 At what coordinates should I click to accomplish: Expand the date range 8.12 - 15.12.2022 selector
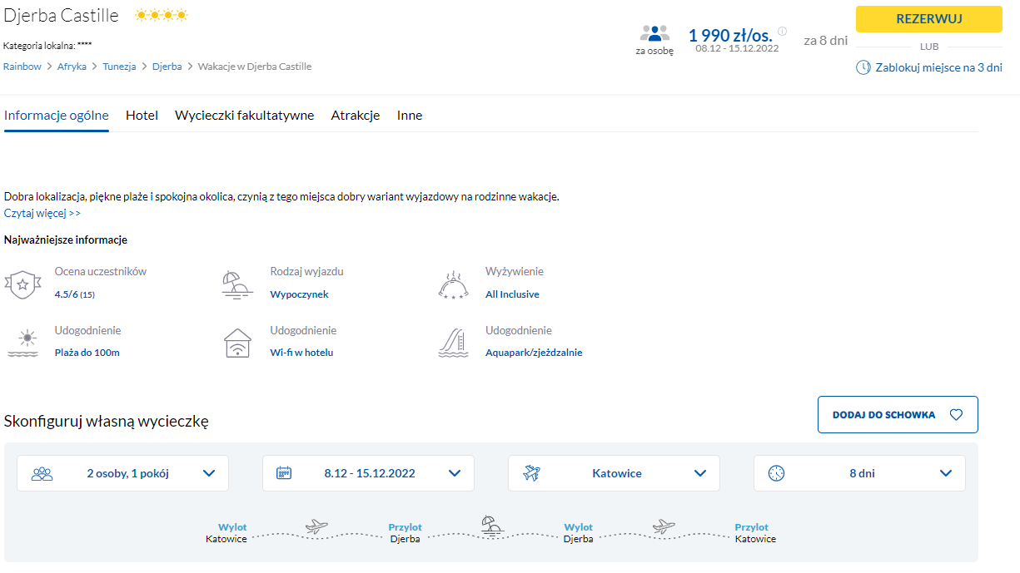coord(368,473)
